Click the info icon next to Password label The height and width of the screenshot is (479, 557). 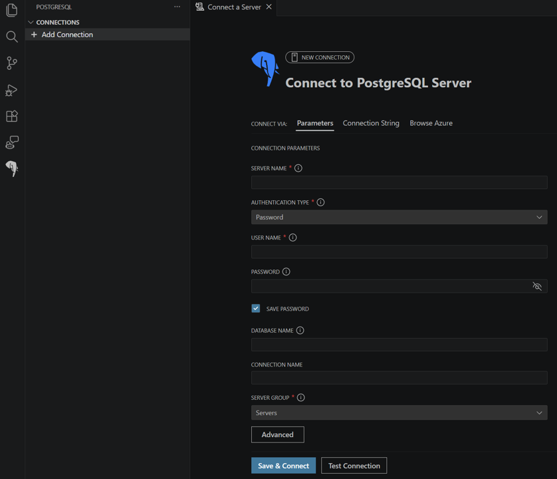pyautogui.click(x=286, y=271)
